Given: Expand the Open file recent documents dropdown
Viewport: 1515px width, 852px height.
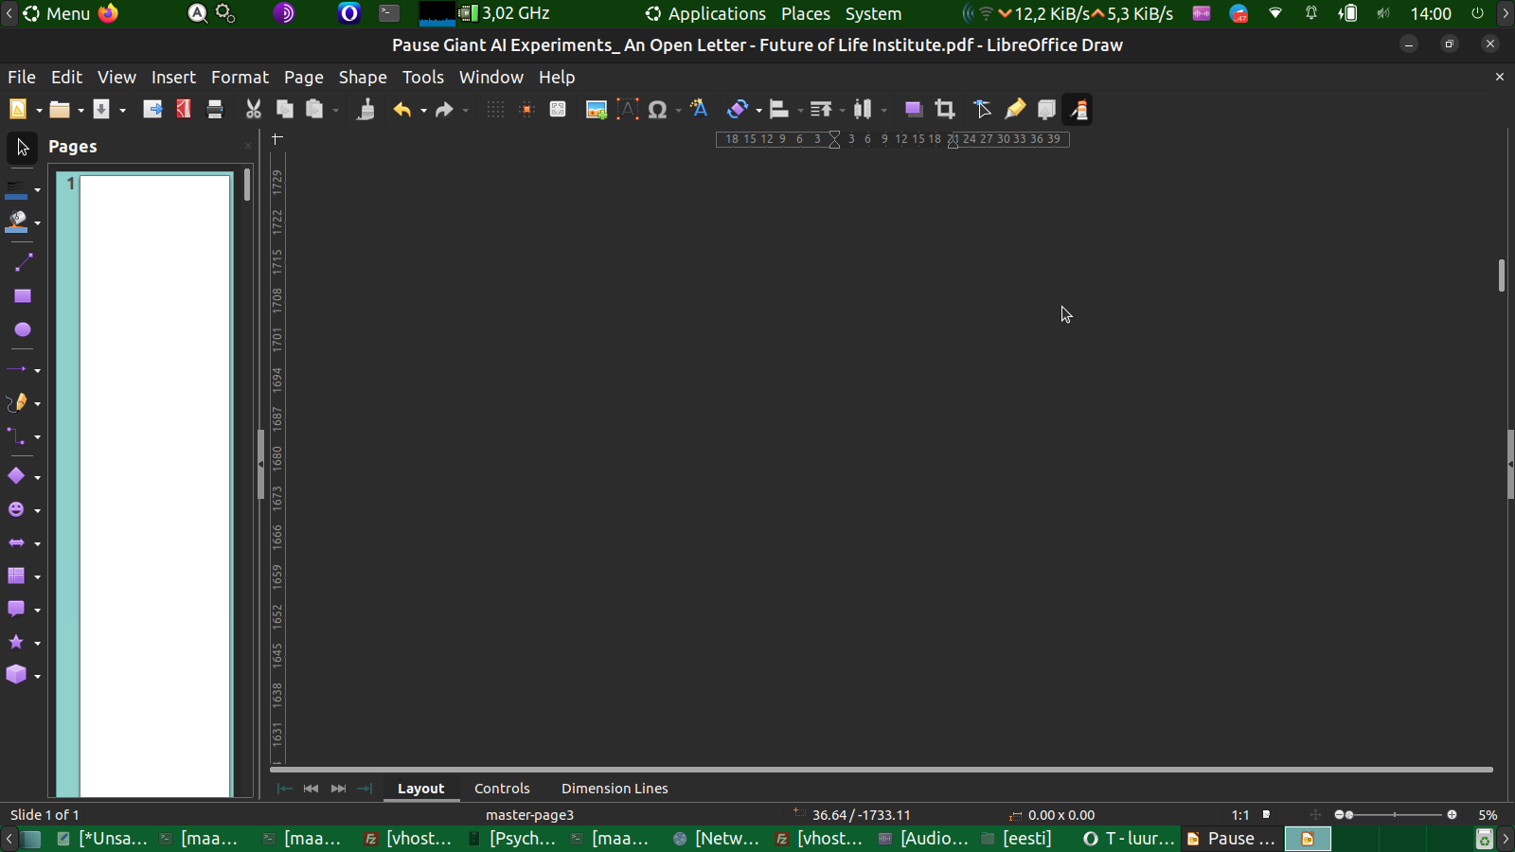Looking at the screenshot, I should (x=81, y=111).
